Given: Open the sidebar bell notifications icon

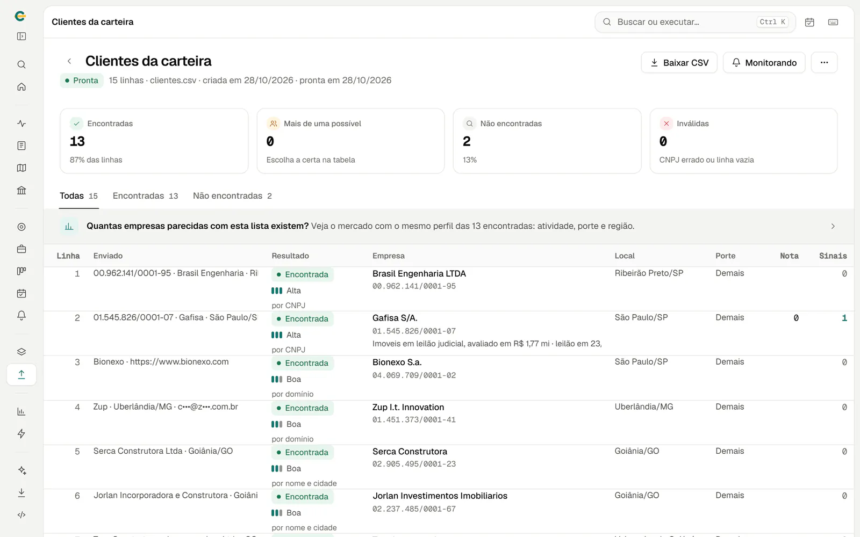Looking at the screenshot, I should [21, 316].
